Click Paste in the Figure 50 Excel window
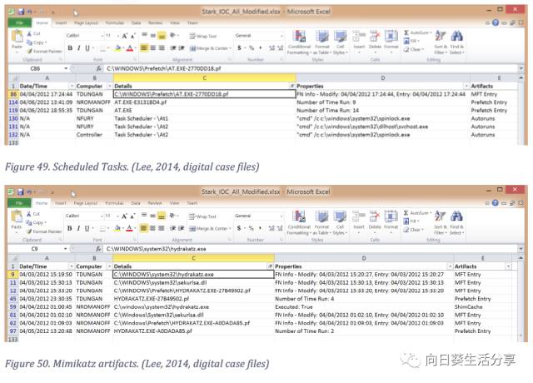533x383 pixels. 17,220
